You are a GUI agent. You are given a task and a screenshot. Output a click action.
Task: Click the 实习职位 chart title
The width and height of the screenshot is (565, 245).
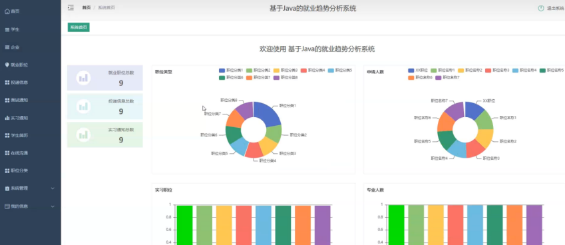coord(164,190)
